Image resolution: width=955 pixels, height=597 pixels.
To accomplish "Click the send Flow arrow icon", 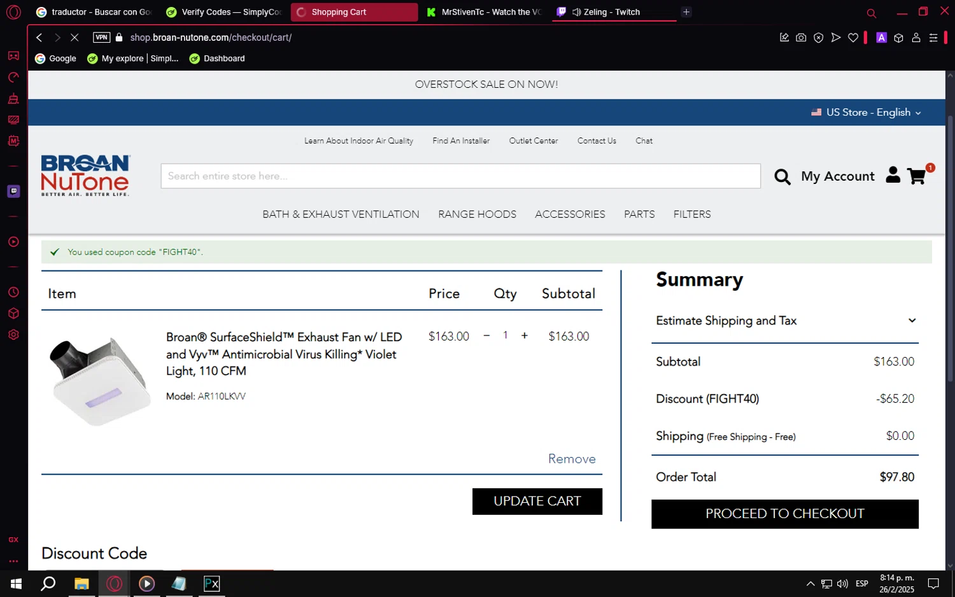I will 836,38.
